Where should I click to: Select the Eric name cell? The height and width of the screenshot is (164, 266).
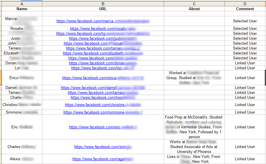22,127
